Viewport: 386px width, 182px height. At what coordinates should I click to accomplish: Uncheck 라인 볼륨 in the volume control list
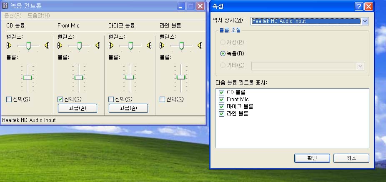pyautogui.click(x=222, y=114)
